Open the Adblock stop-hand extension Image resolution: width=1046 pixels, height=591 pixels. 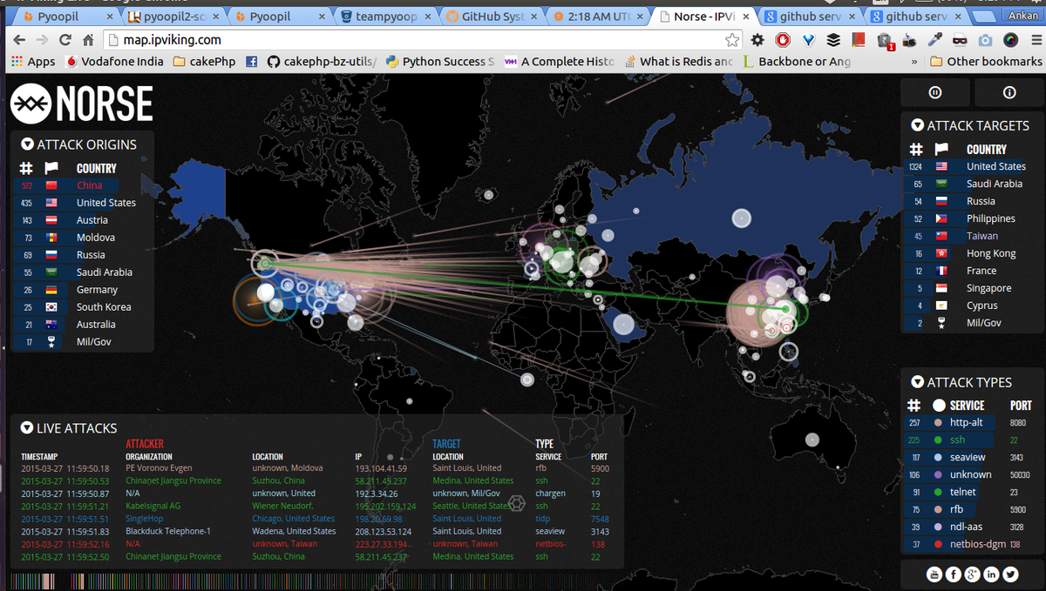click(x=783, y=39)
